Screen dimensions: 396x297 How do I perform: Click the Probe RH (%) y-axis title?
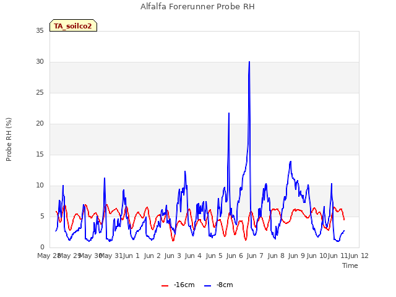click(x=9, y=139)
